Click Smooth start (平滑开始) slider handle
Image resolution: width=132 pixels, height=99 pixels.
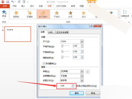point(62,46)
